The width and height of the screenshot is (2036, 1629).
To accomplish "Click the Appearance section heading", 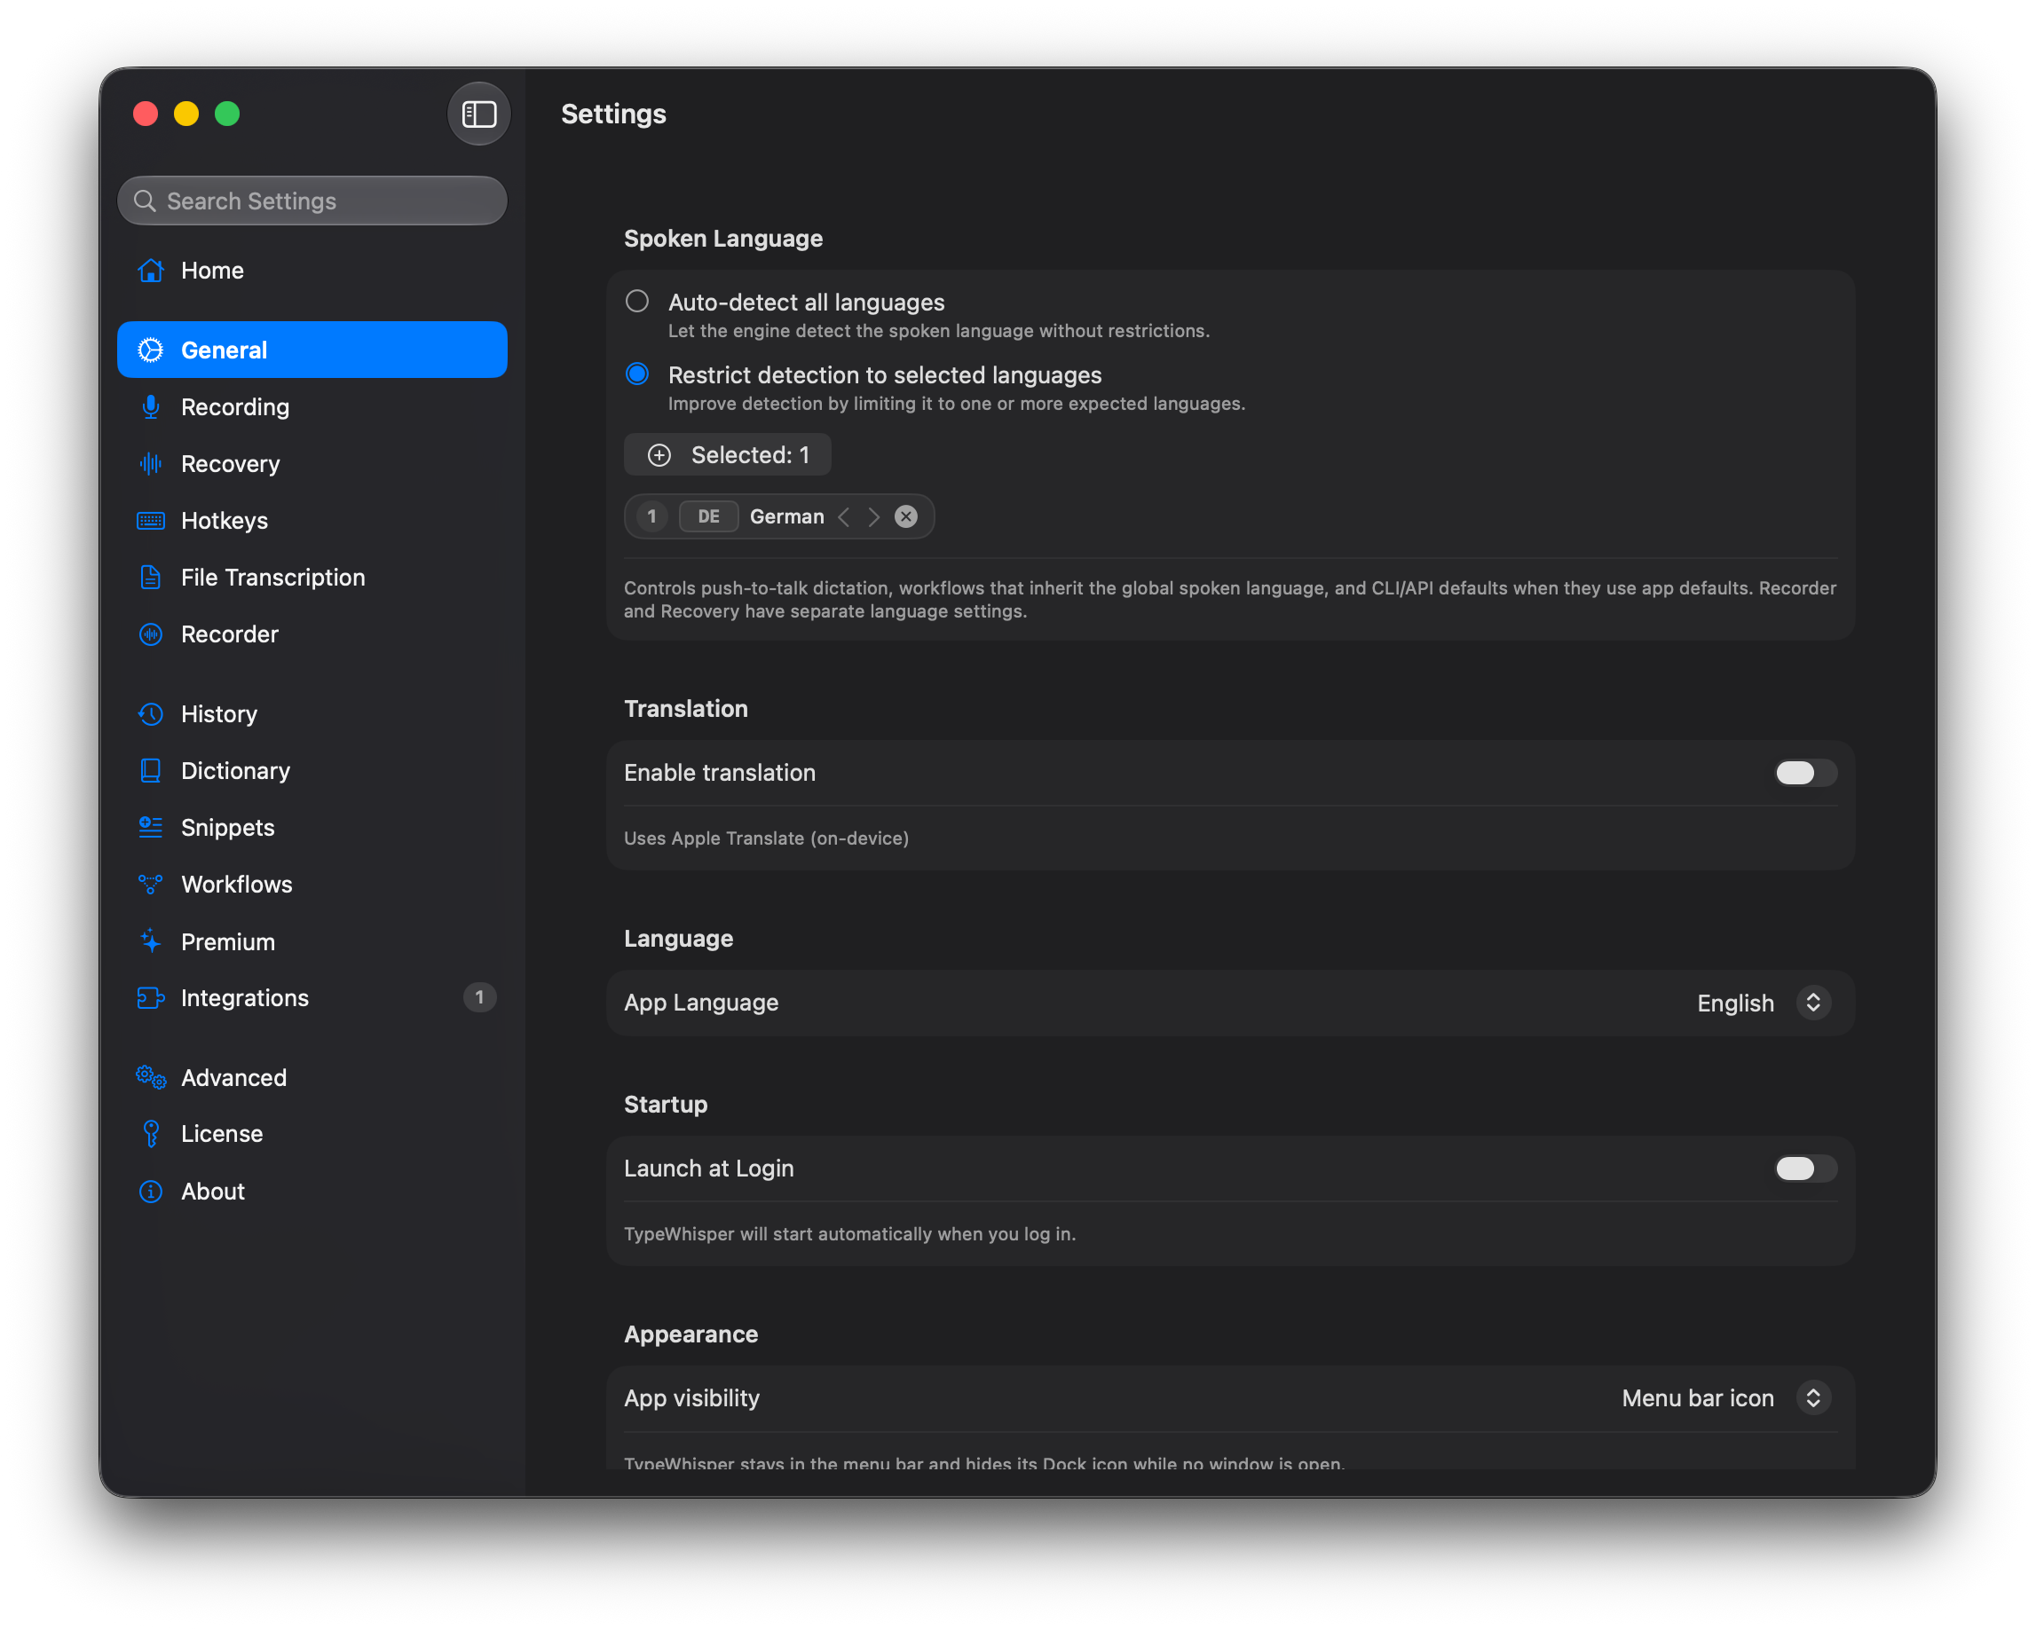I will [691, 1334].
